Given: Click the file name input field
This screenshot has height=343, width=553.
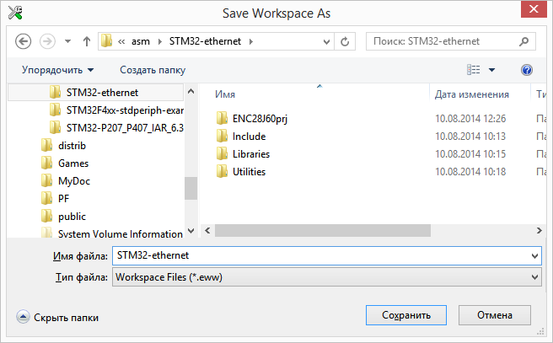Looking at the screenshot, I should coord(326,255).
